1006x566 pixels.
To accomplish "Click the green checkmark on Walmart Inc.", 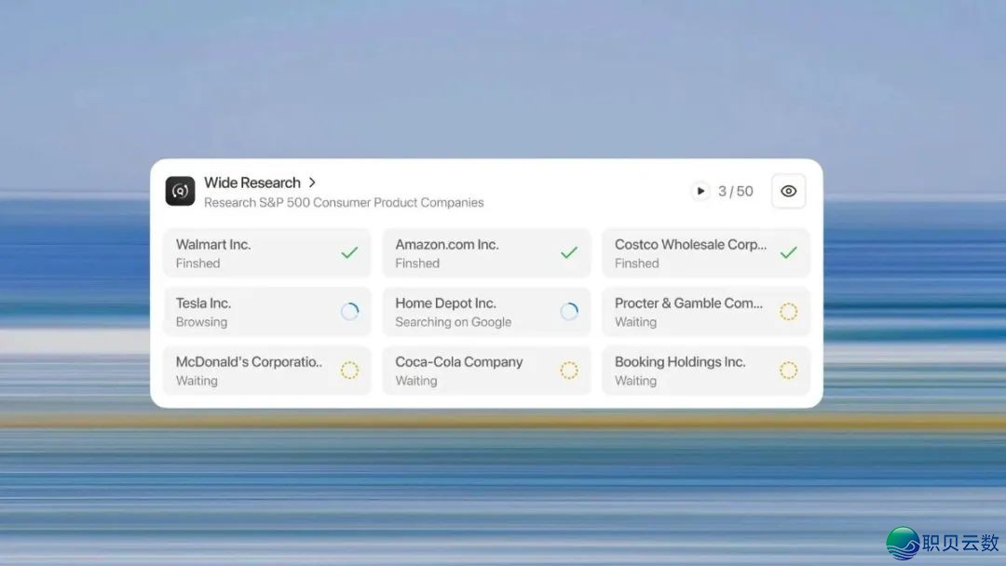I will [x=349, y=252].
